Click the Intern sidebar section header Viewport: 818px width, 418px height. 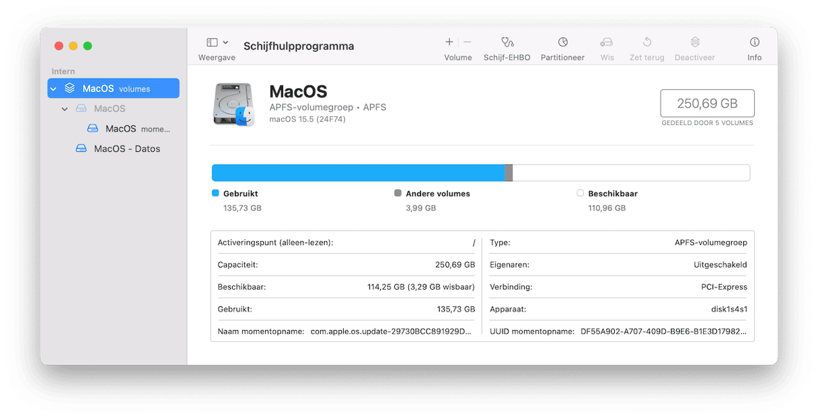63,71
